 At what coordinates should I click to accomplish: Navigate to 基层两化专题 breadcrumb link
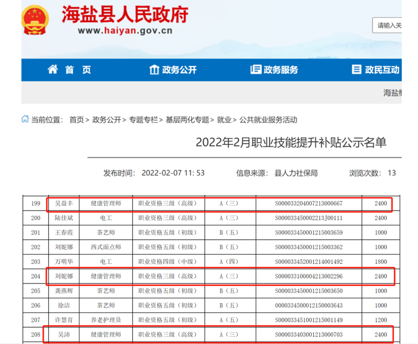coord(187,120)
